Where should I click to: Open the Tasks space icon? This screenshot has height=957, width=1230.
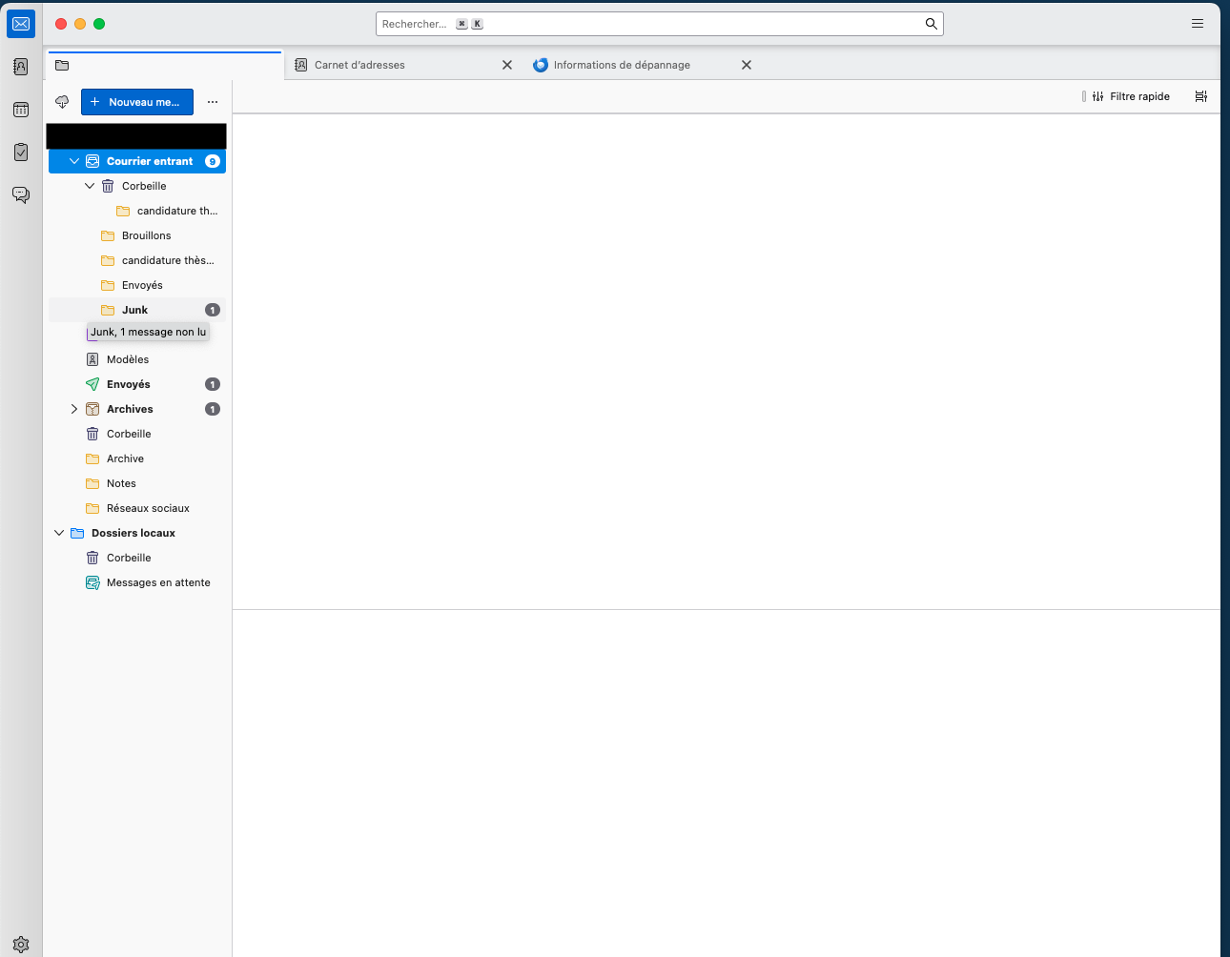click(21, 153)
